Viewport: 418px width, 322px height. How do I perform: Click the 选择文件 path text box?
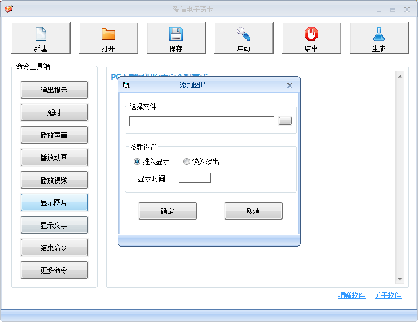point(201,121)
